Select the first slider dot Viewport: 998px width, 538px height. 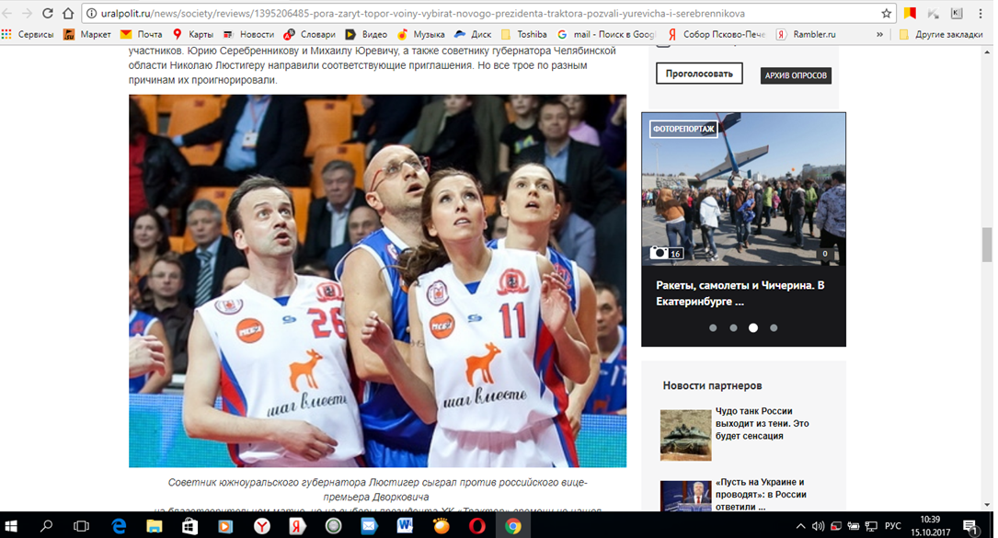(713, 328)
